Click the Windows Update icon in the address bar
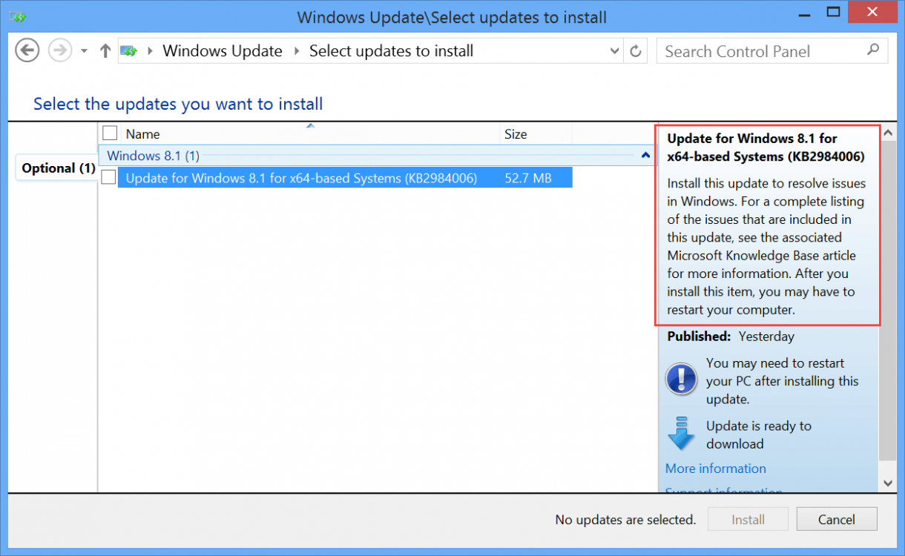 (x=130, y=51)
